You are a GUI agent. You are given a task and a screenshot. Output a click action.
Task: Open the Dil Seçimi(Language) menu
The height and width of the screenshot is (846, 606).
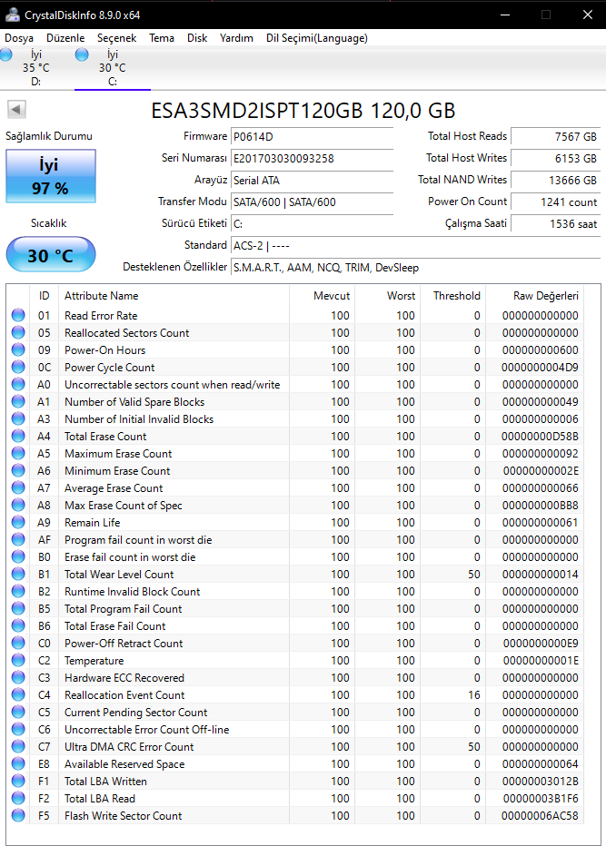click(316, 38)
